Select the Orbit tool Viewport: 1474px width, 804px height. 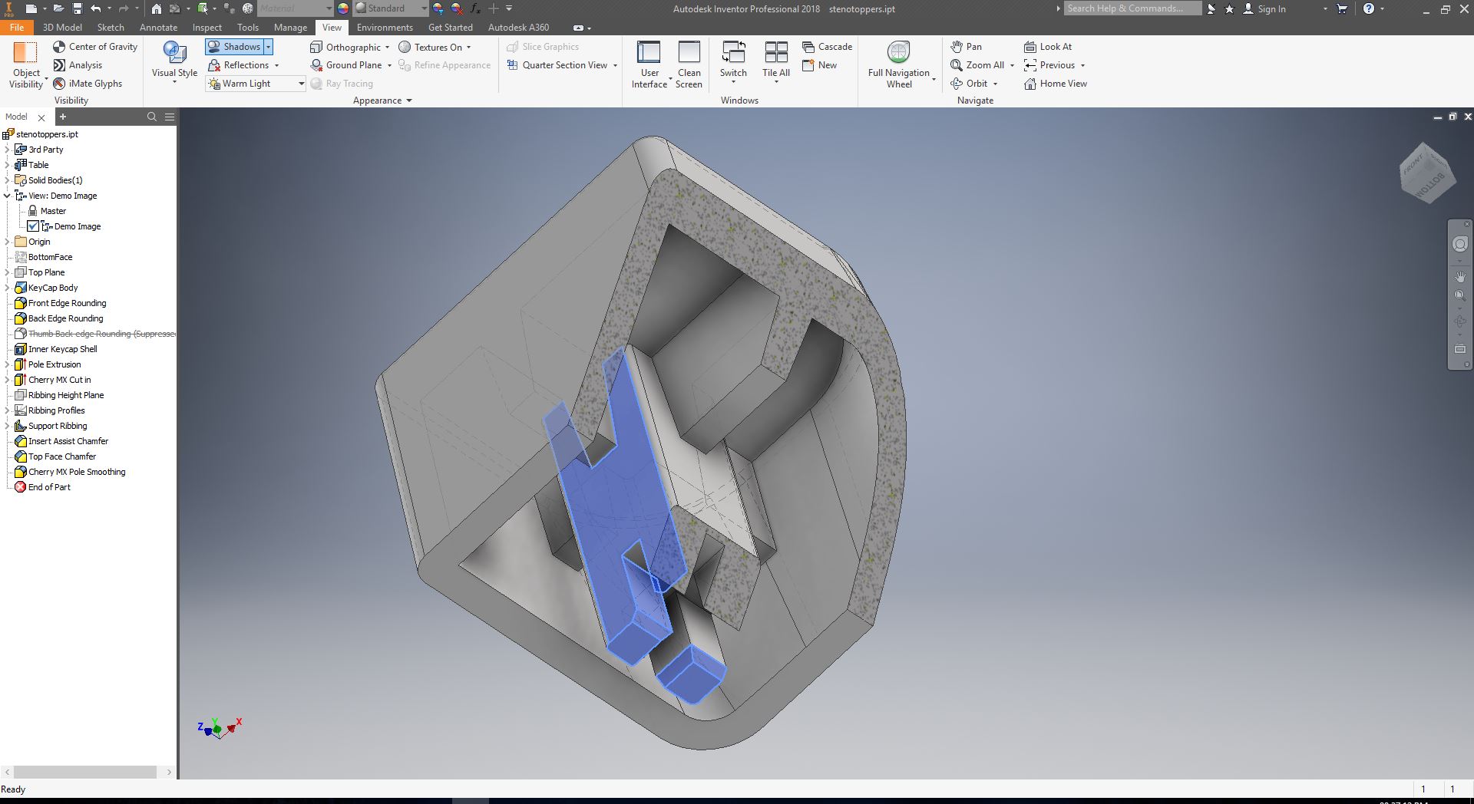point(969,84)
